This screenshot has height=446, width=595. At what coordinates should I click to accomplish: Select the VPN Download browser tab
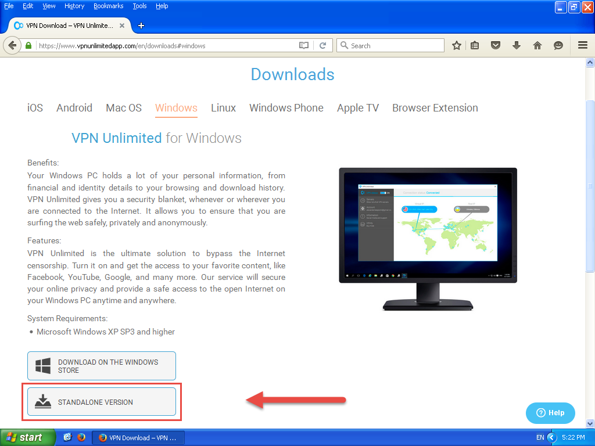70,26
